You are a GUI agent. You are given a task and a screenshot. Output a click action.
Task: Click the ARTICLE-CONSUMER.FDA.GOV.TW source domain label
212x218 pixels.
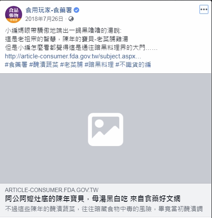[x=52, y=190]
